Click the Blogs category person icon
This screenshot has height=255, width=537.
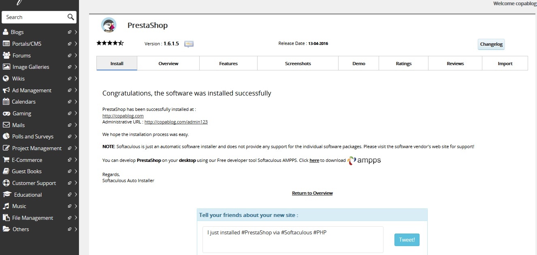[x=6, y=32]
